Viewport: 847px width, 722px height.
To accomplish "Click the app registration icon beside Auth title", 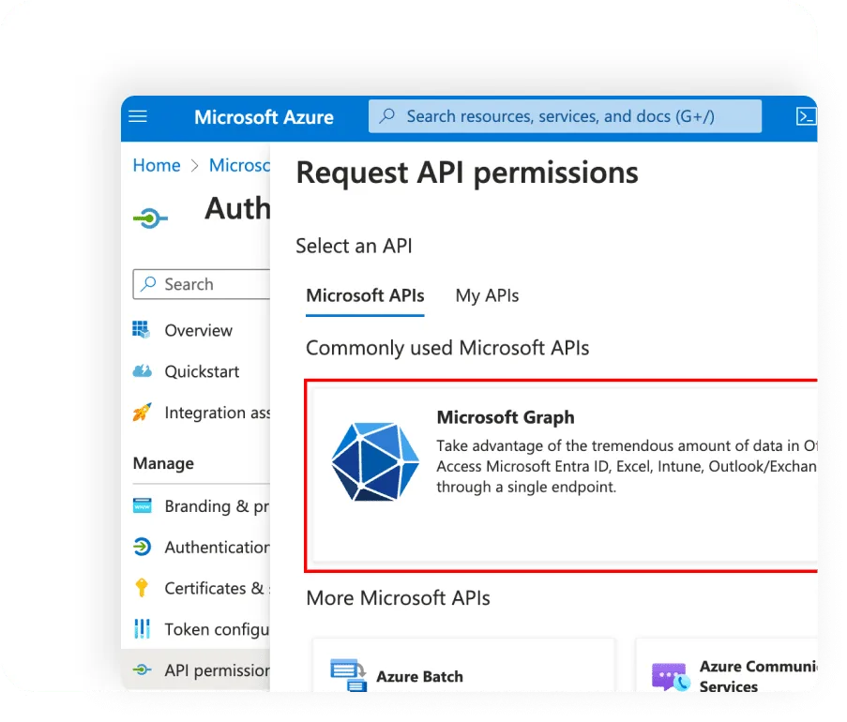I will [x=150, y=218].
